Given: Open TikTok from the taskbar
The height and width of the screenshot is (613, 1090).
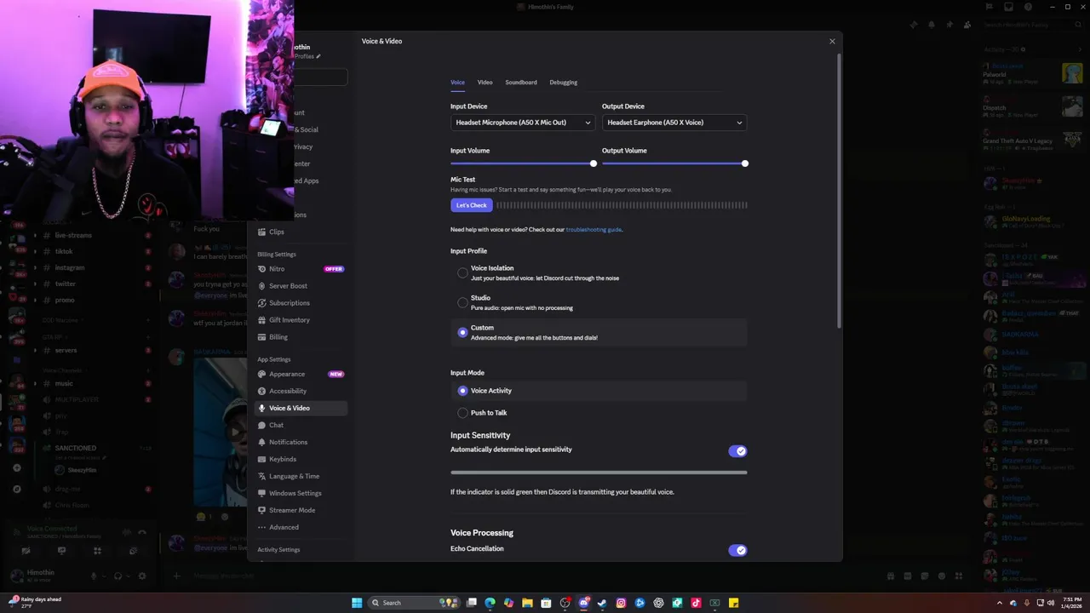Looking at the screenshot, I should (696, 603).
